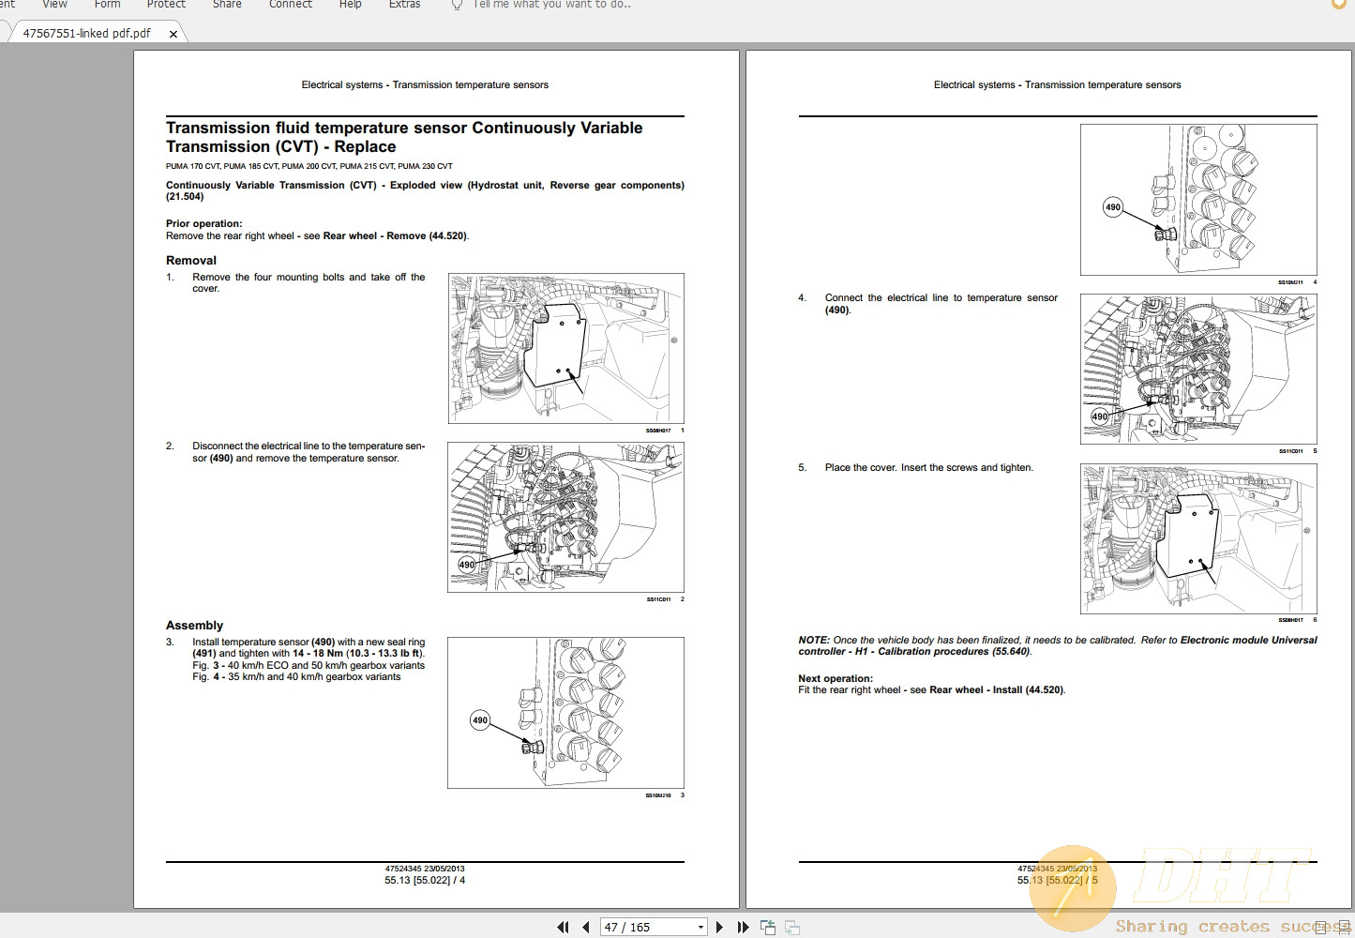Open the Protect menu
Screen dimensions: 1355x938
tap(166, 5)
